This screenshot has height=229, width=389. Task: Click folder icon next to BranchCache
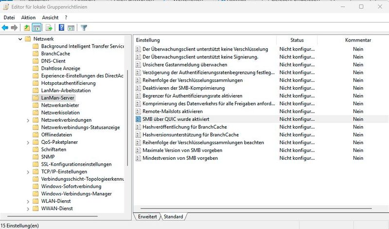pyautogui.click(x=35, y=54)
